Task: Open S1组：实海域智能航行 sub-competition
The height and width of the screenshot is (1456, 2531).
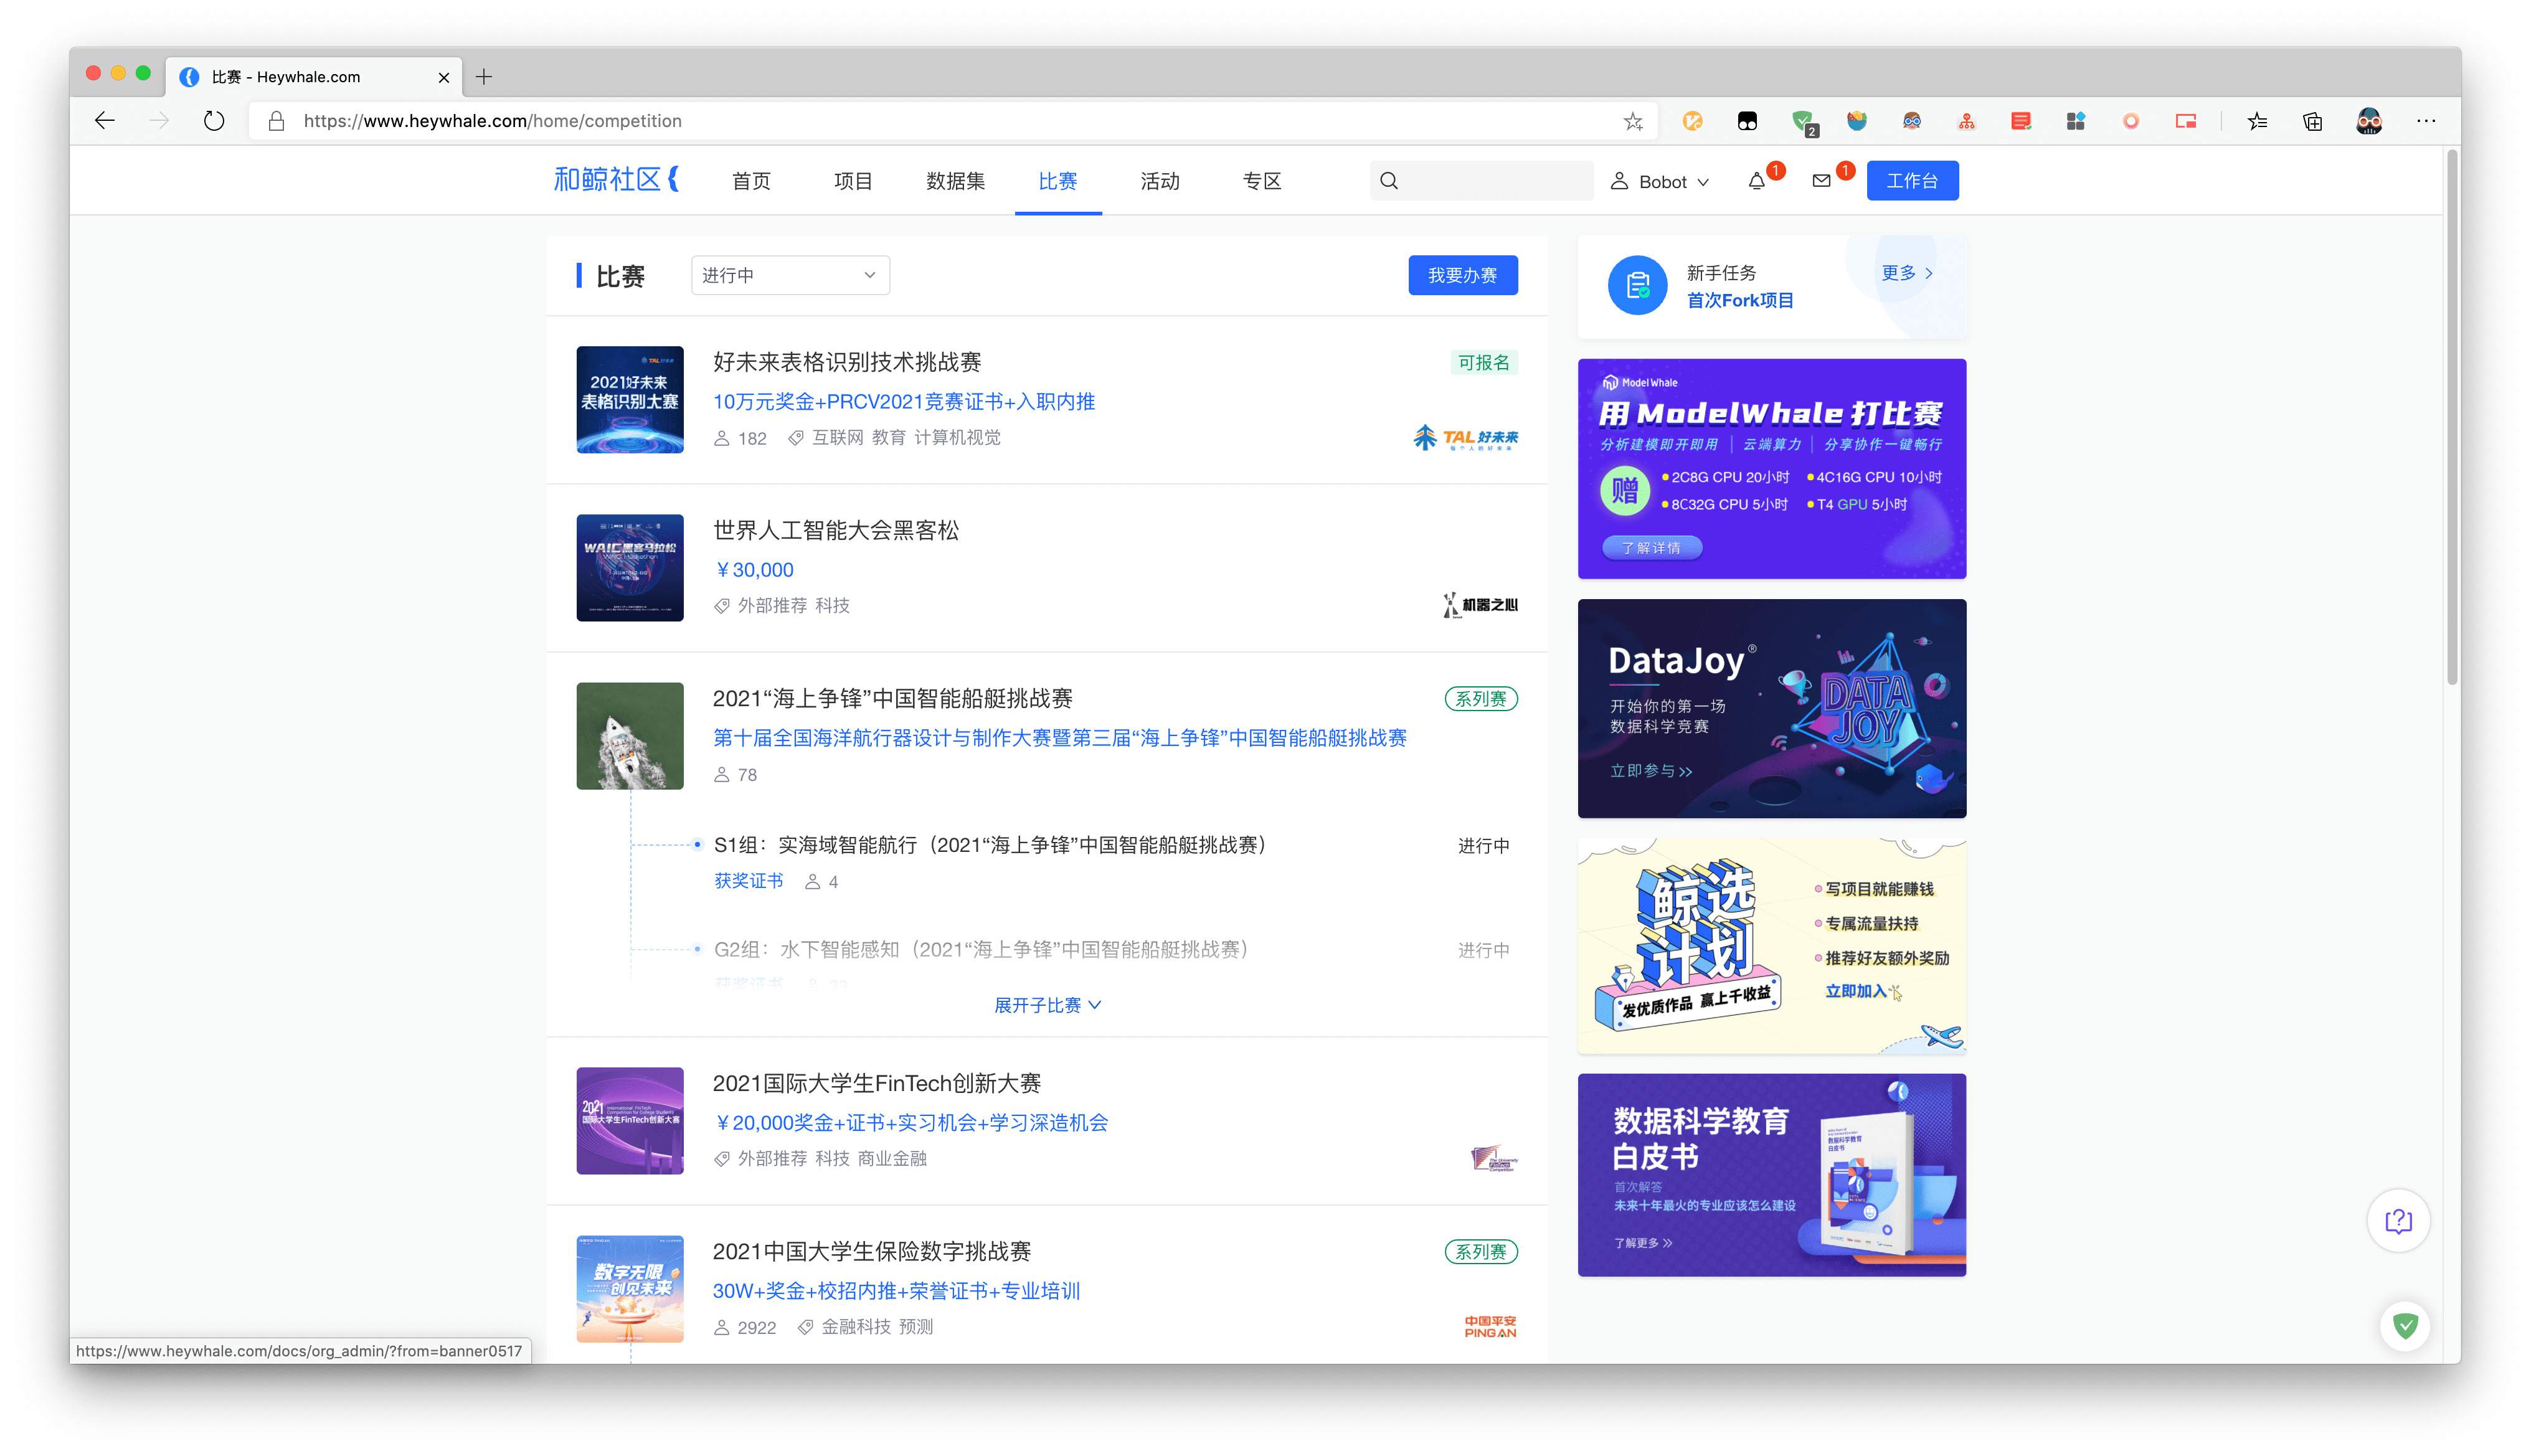Action: pos(990,845)
